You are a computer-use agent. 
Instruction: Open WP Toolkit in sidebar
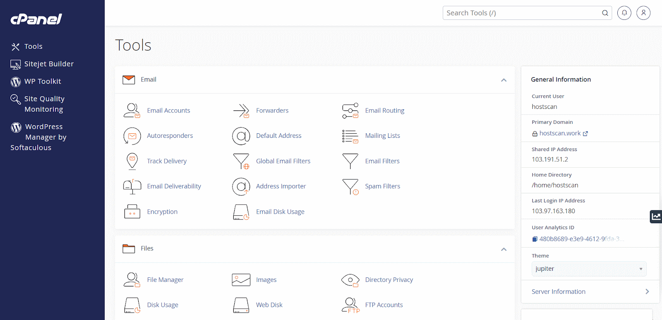click(x=36, y=82)
